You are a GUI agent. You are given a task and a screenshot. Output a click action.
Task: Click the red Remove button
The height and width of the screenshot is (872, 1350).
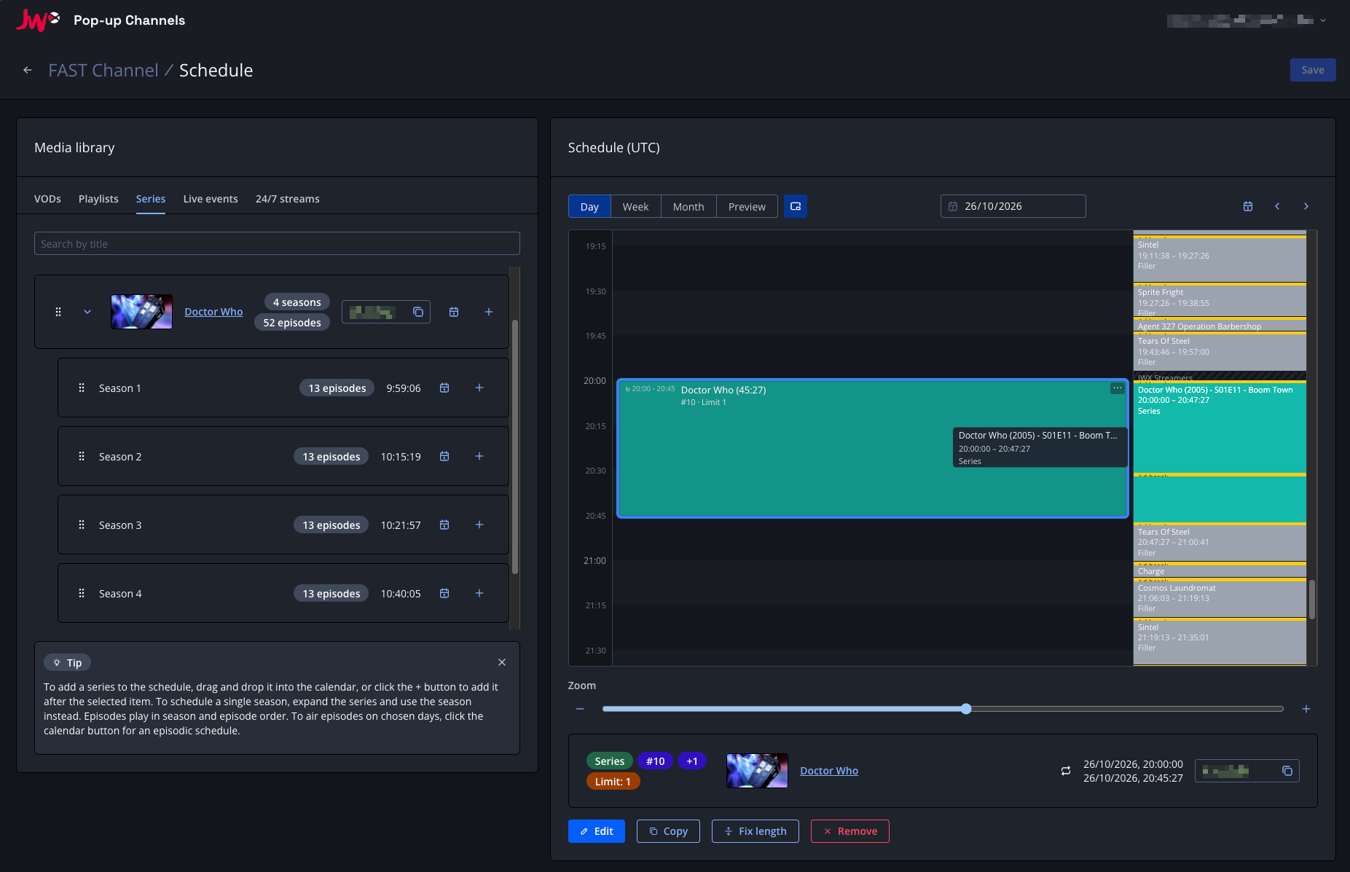tap(850, 831)
